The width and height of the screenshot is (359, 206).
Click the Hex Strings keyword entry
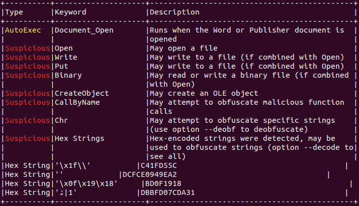pyautogui.click(x=79, y=138)
